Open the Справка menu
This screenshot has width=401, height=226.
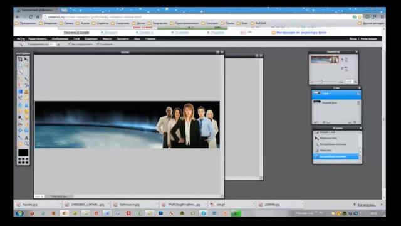(x=150, y=39)
